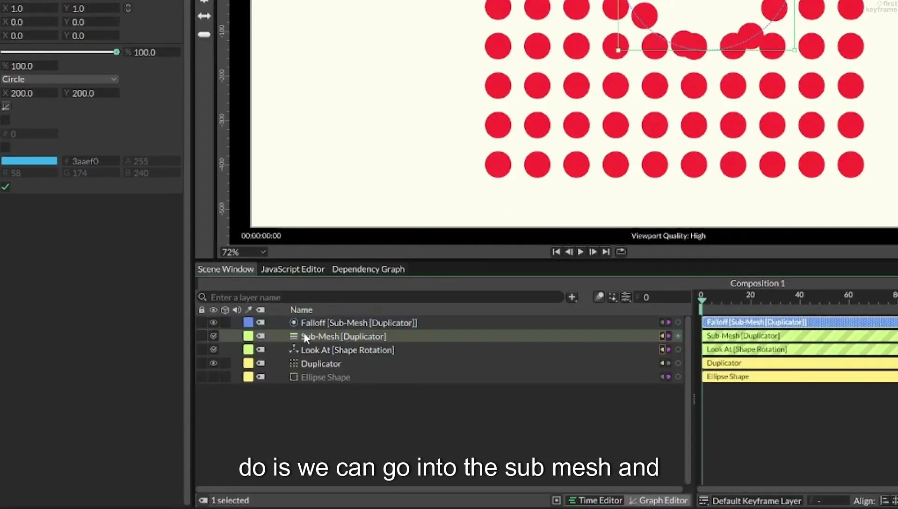Hide the Falloff layer via eye icon
The image size is (898, 509).
213,322
